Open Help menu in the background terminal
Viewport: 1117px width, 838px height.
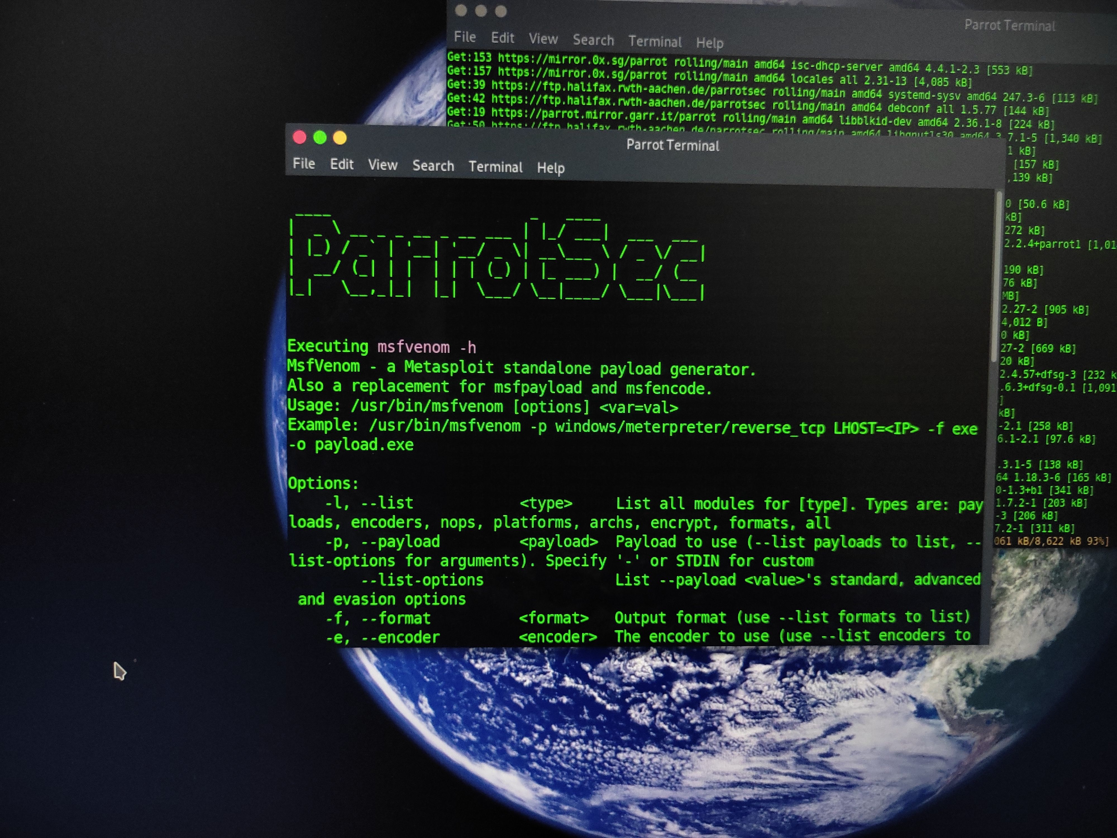point(710,43)
